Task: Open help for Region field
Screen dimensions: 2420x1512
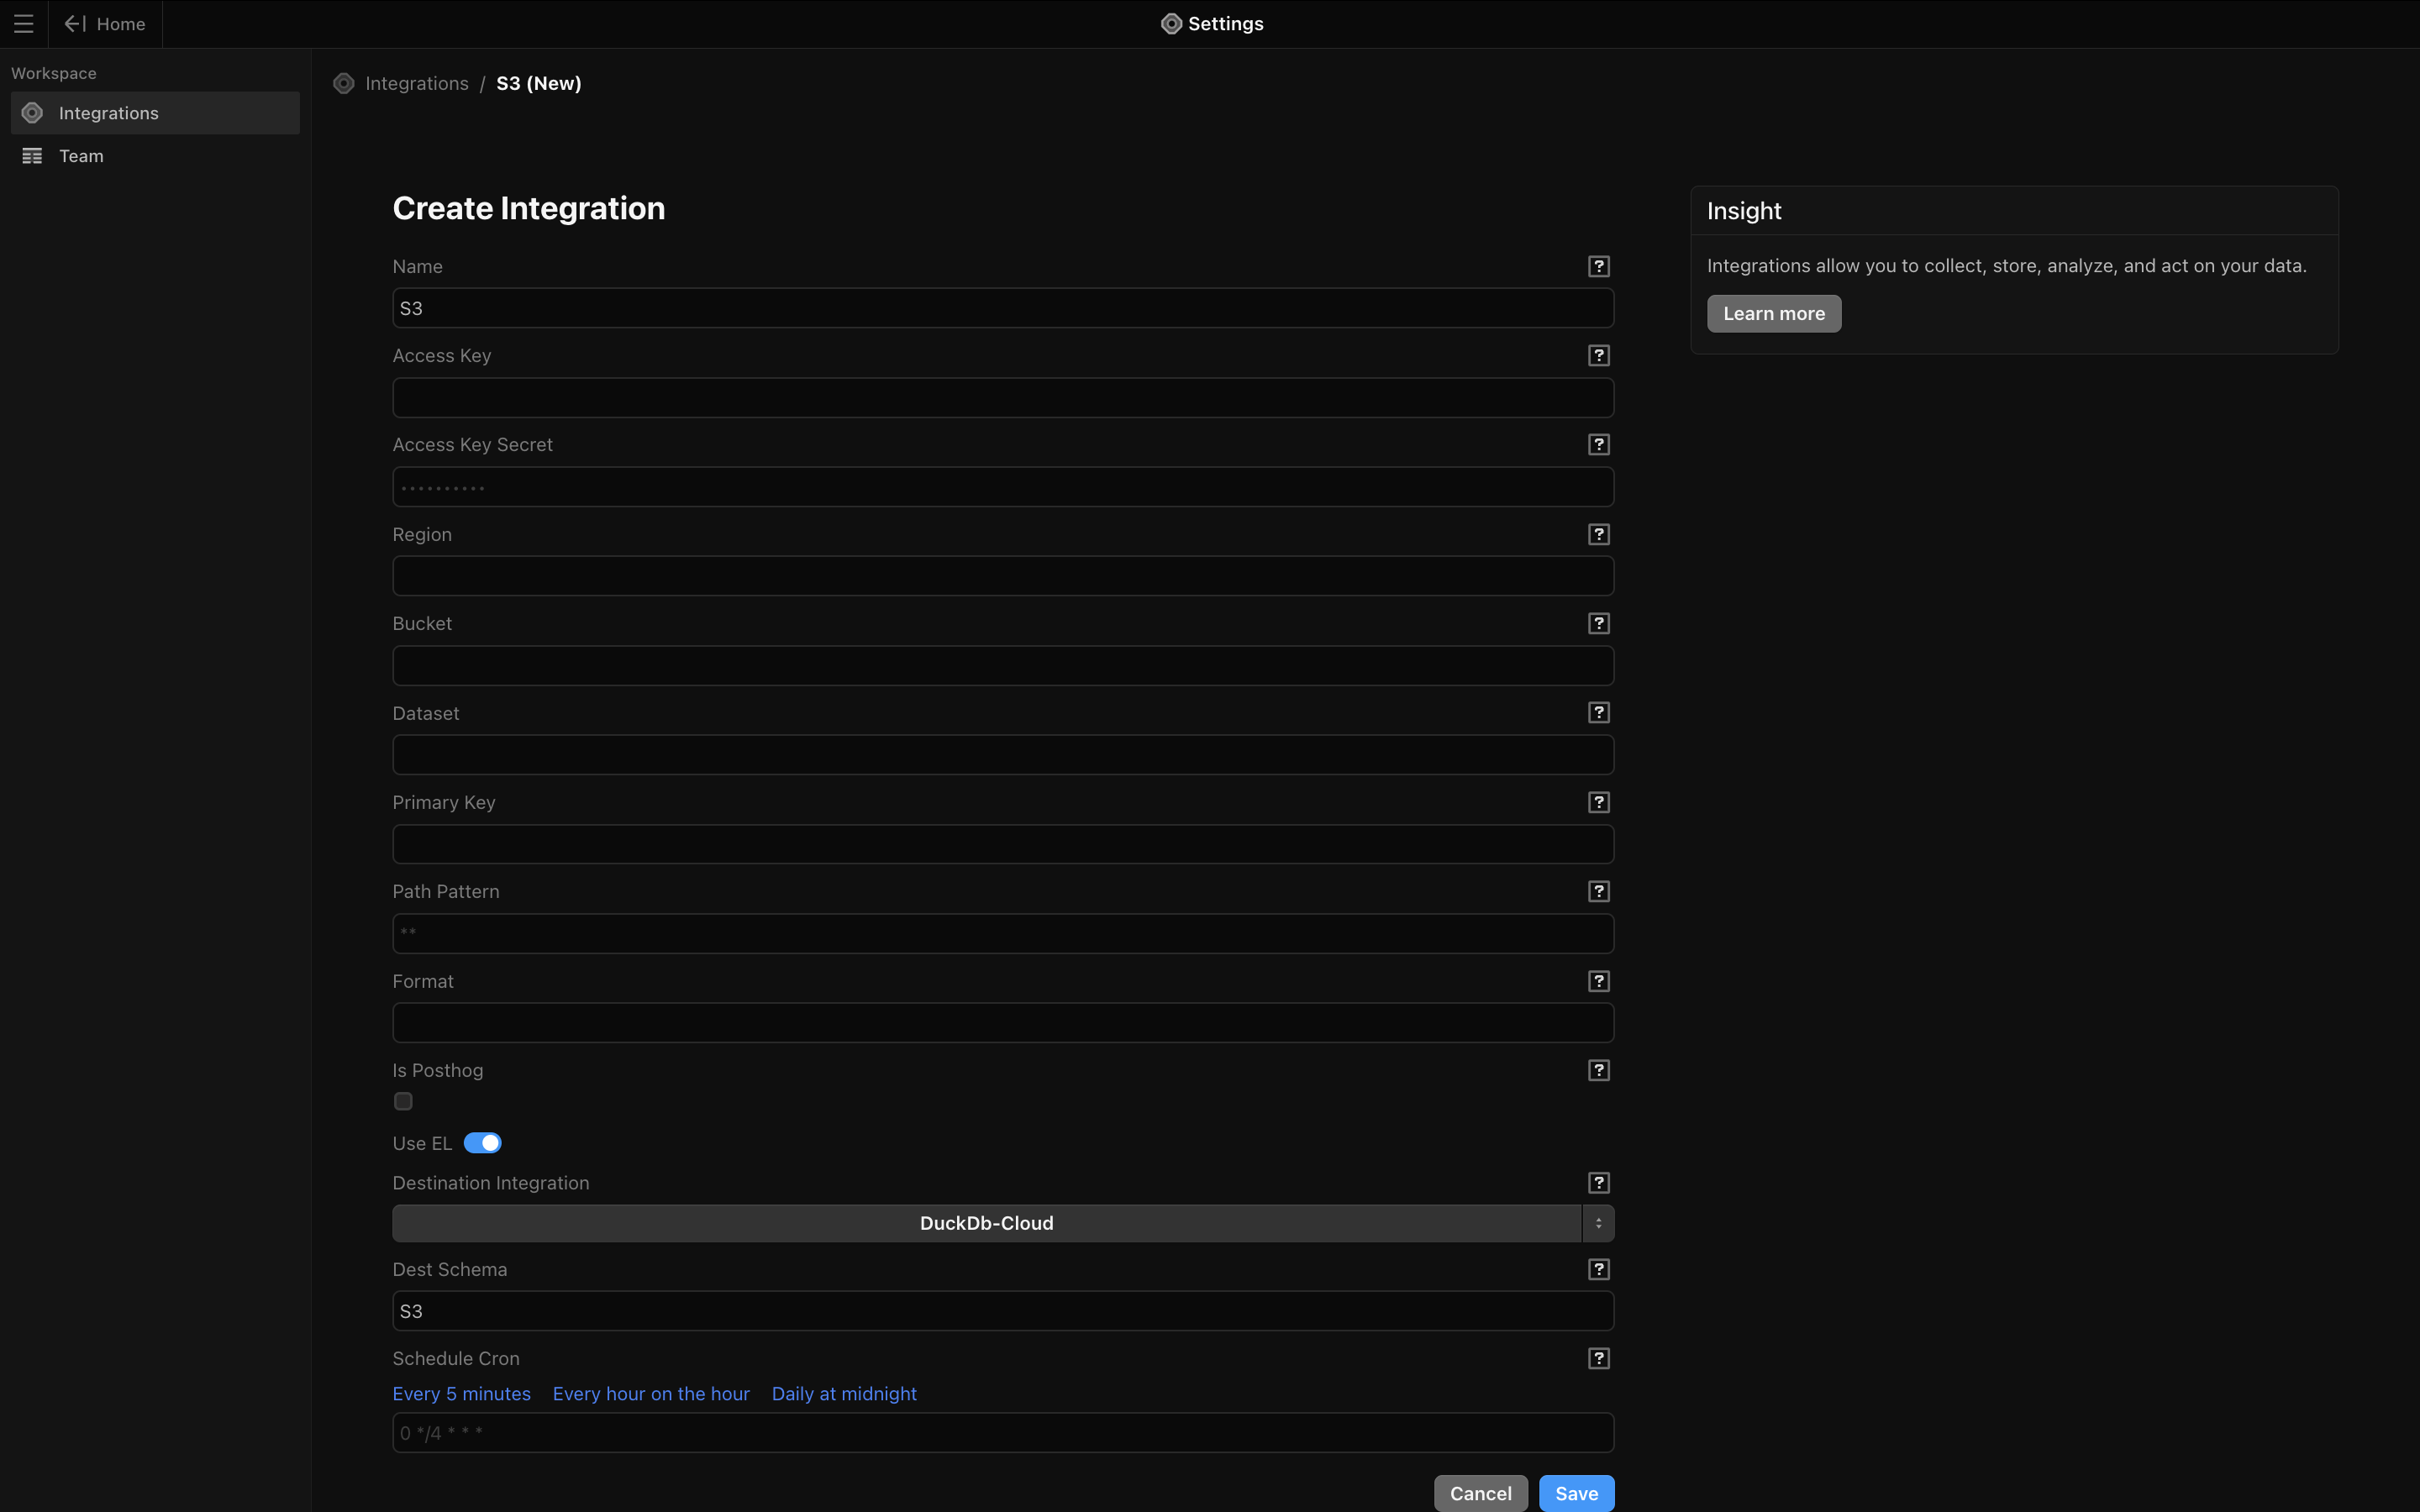Action: pos(1598,535)
